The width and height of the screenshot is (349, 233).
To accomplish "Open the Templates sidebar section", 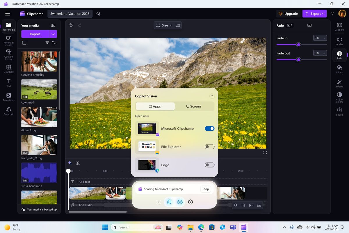I will 8,69.
